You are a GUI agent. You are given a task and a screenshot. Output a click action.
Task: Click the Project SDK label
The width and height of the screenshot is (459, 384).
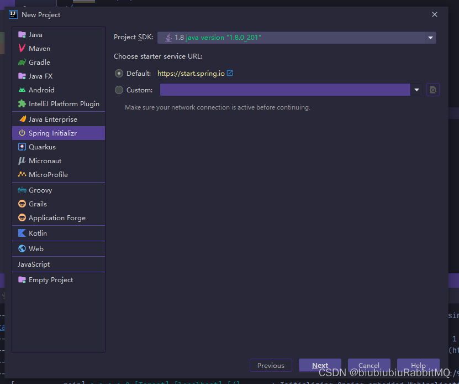pos(133,37)
